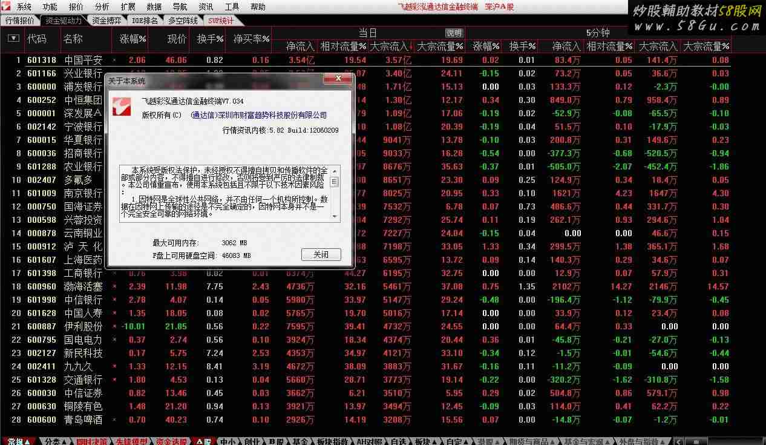Viewport: 766px width, 445px height.
Task: Open the 分析 menu
Action: tap(102, 7)
